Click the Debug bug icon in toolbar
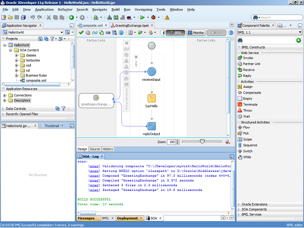This screenshot has width=304, height=228. click(153, 18)
